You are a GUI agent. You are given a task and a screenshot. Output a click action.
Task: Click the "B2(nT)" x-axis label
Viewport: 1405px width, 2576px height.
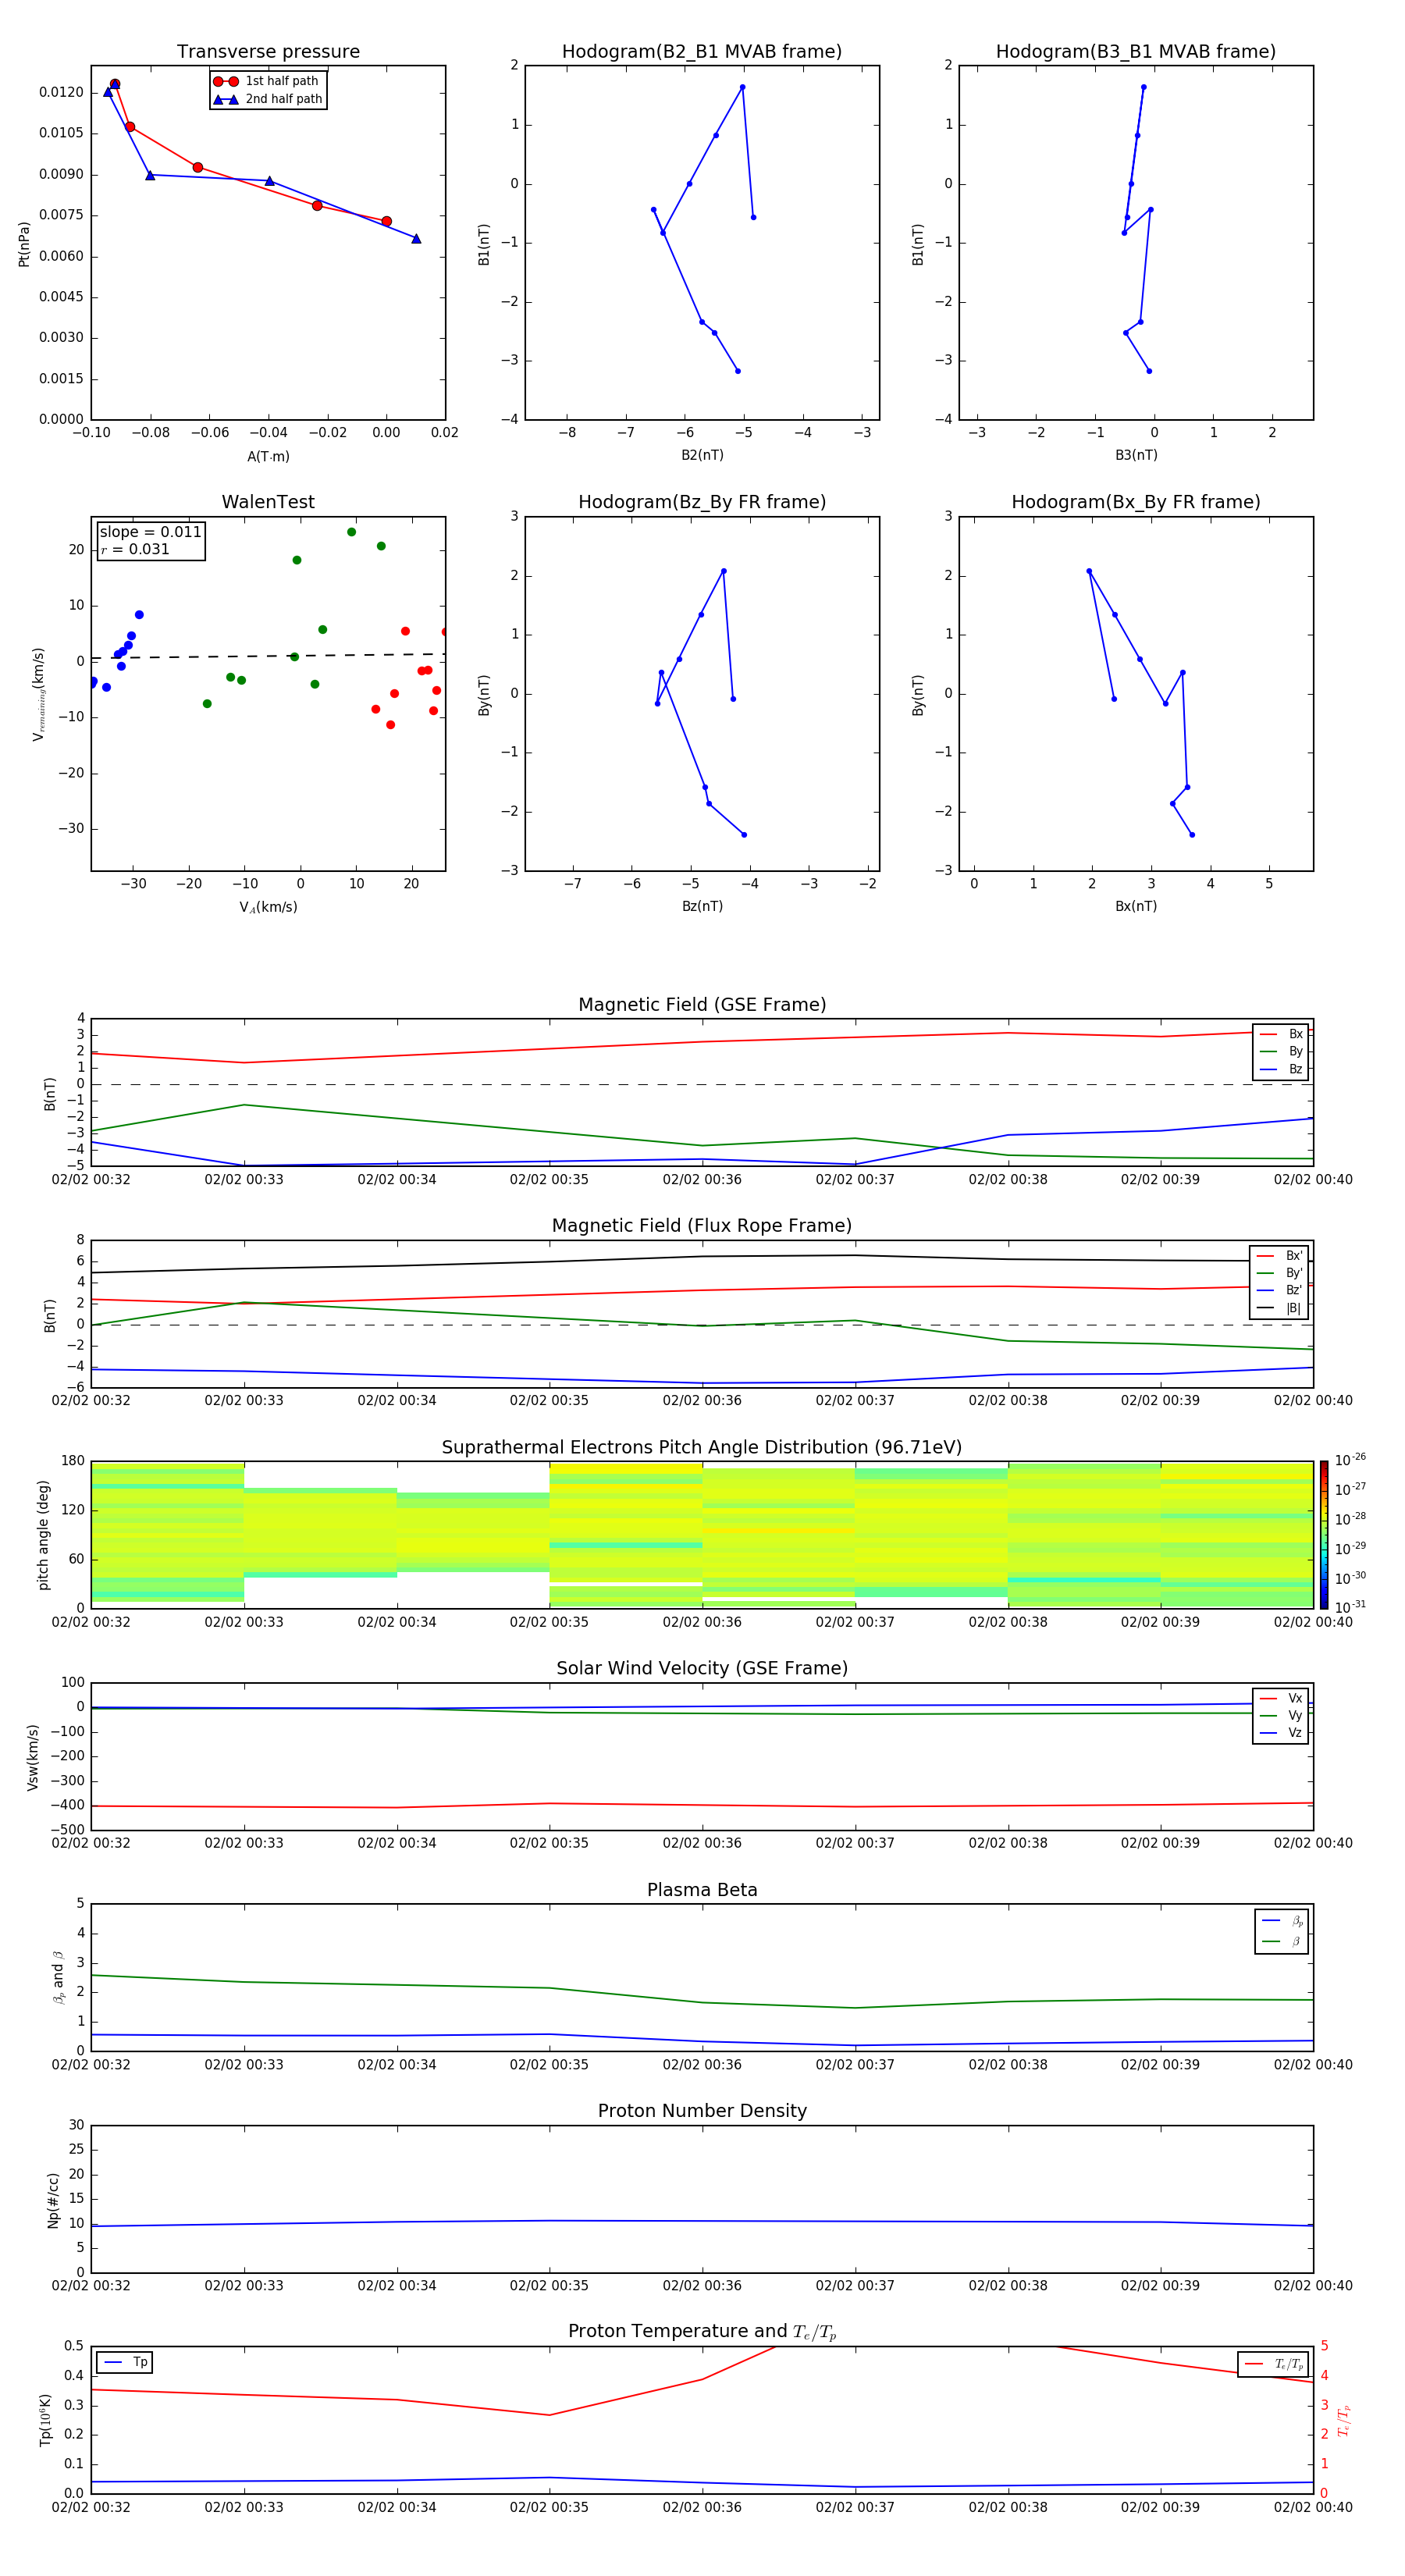pos(702,455)
